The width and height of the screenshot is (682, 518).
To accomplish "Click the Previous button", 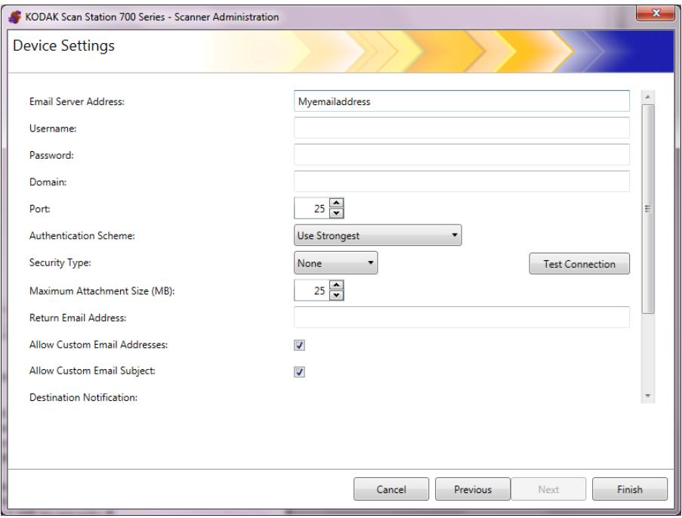I will pyautogui.click(x=473, y=489).
